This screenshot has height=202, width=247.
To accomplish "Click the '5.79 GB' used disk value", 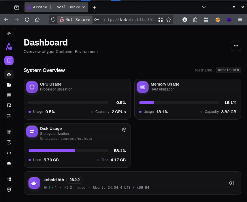I will pyautogui.click(x=51, y=160).
